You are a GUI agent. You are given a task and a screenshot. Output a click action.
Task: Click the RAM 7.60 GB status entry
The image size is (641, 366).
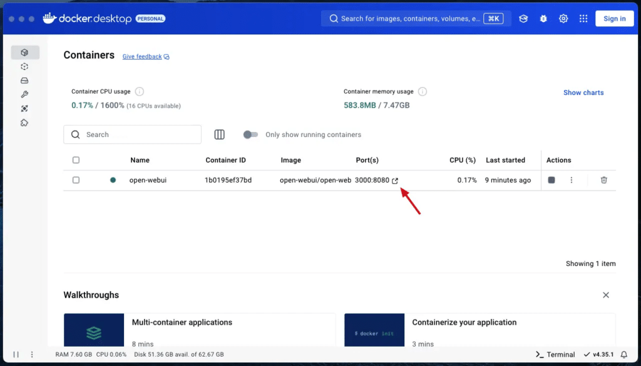click(74, 355)
